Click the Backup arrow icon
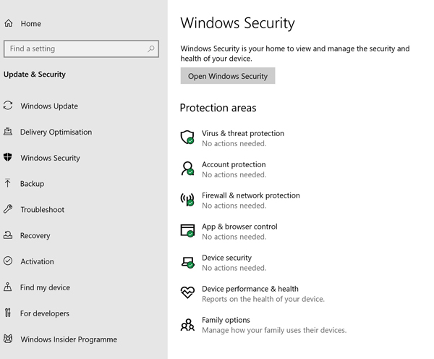The height and width of the screenshot is (359, 434). coord(8,183)
